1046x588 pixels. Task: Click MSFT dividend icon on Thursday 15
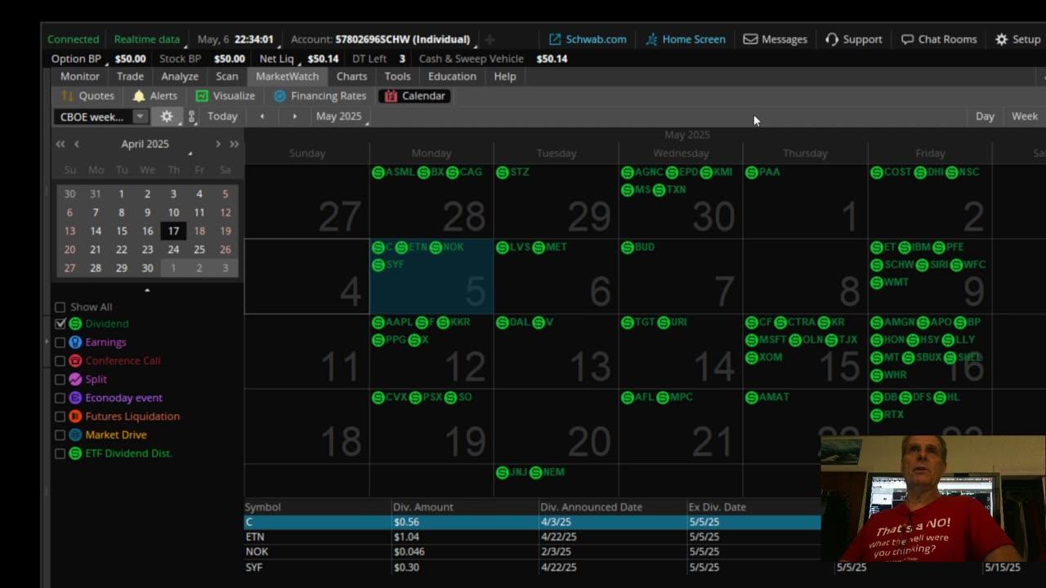point(752,340)
